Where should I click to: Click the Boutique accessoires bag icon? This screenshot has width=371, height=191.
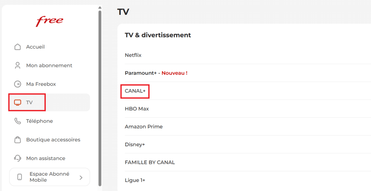(x=18, y=140)
